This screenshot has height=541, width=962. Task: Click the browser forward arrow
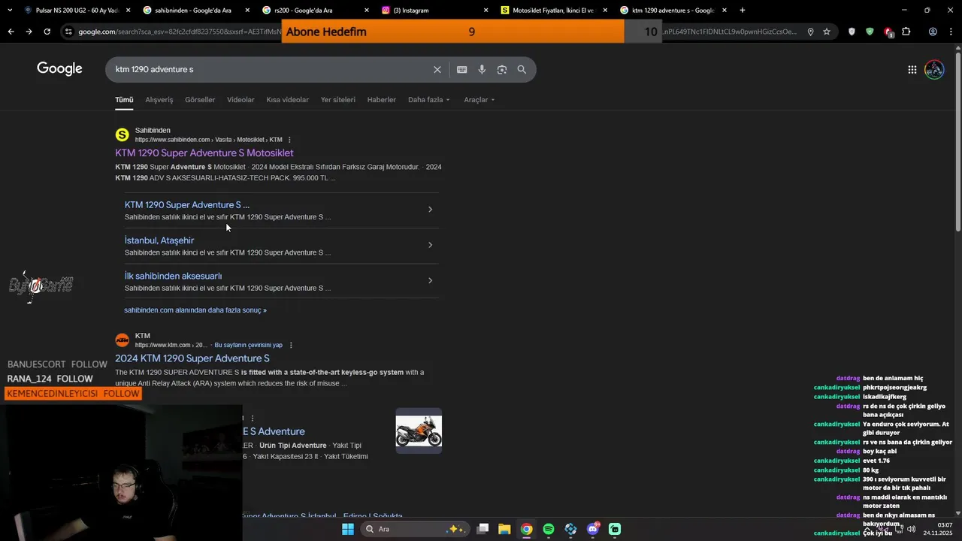[29, 32]
